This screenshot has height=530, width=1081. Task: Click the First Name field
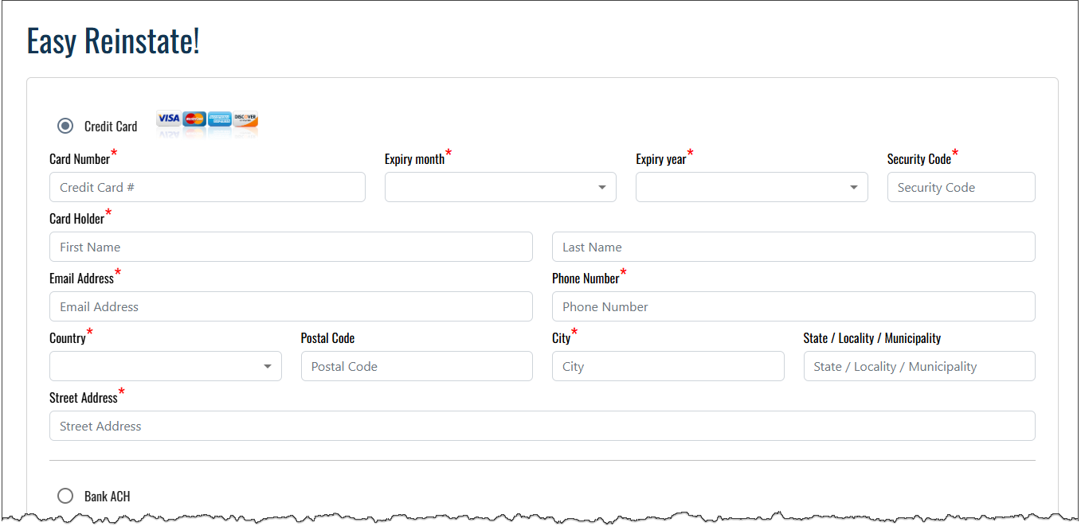click(291, 247)
